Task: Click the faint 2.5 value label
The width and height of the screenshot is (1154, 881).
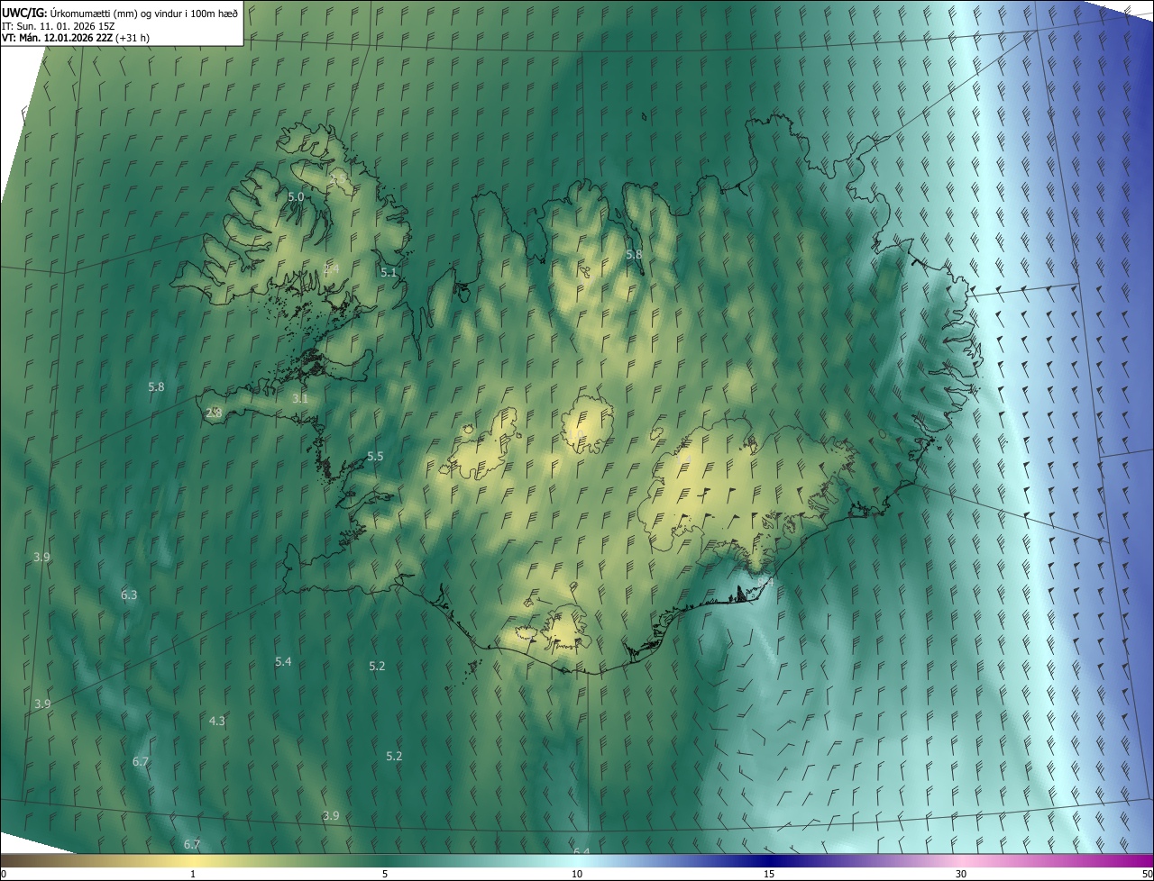Action: pos(338,179)
